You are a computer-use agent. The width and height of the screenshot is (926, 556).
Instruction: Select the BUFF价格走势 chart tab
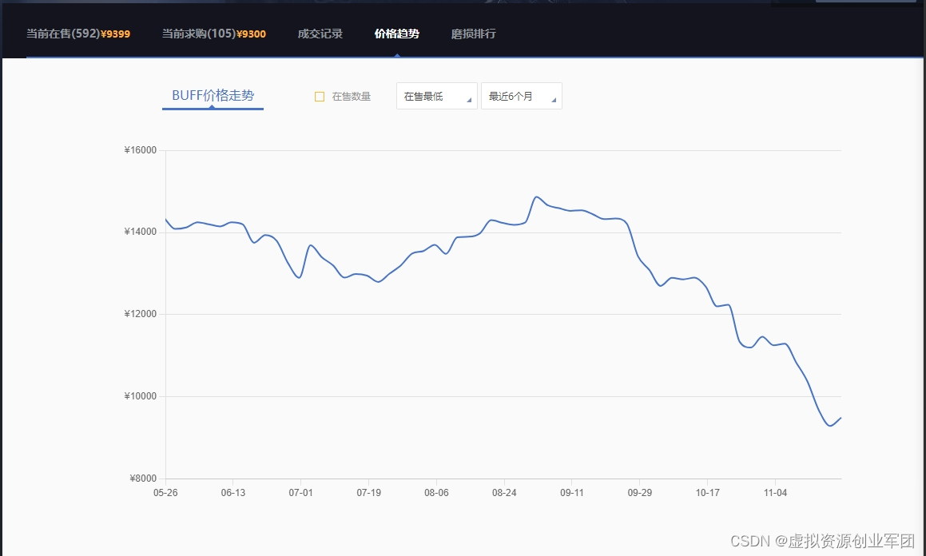(213, 96)
